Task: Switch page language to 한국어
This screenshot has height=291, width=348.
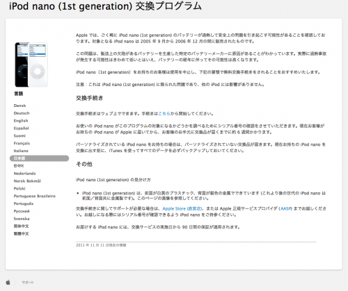Action: pos(19,166)
